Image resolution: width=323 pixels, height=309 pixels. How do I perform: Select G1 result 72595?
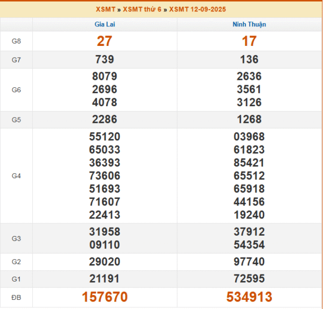[249, 279]
